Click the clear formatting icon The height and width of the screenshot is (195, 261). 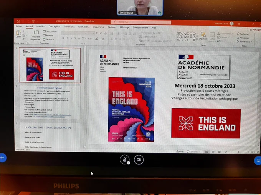(x=106, y=34)
